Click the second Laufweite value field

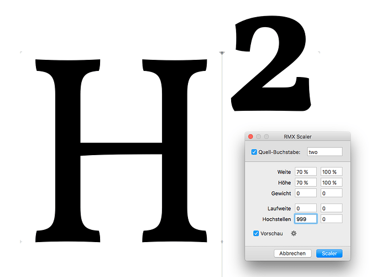point(332,208)
